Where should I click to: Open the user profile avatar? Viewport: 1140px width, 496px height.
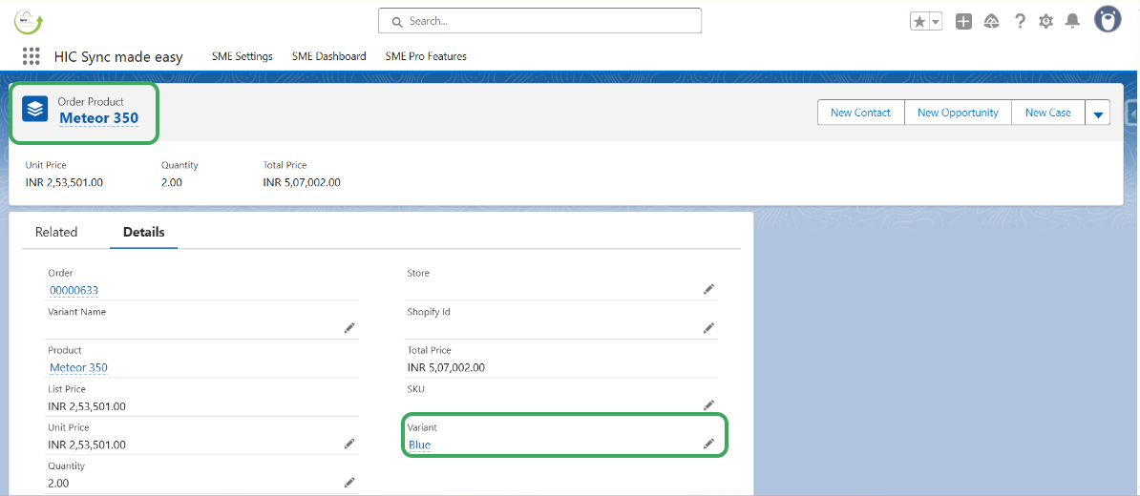(x=1108, y=20)
